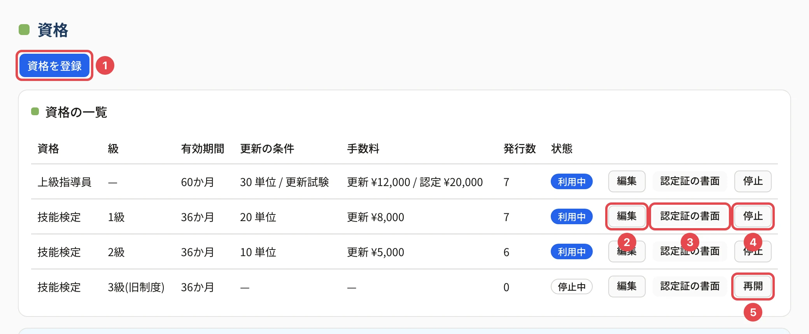Stop the 技能検定 1級 qualification
809x334 pixels.
click(753, 216)
